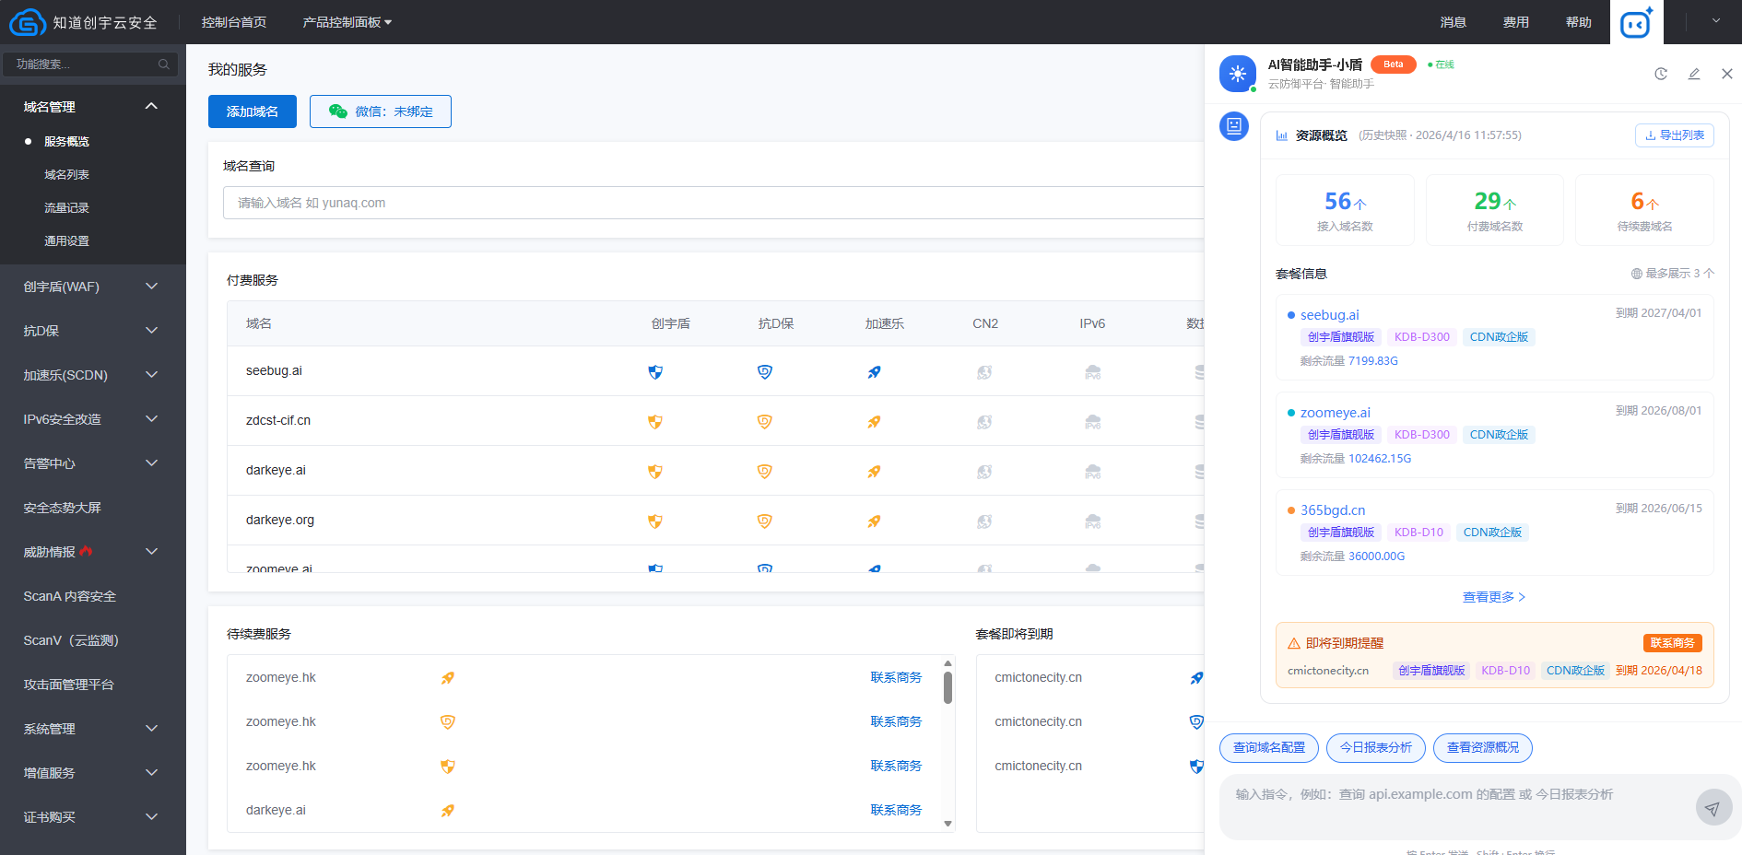This screenshot has height=855, width=1742.
Task: Send message using paper plane icon
Action: coord(1713,807)
